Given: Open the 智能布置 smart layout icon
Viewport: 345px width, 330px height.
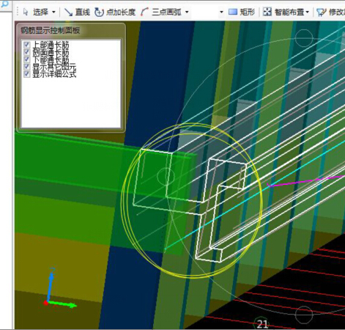Looking at the screenshot, I should (x=267, y=12).
